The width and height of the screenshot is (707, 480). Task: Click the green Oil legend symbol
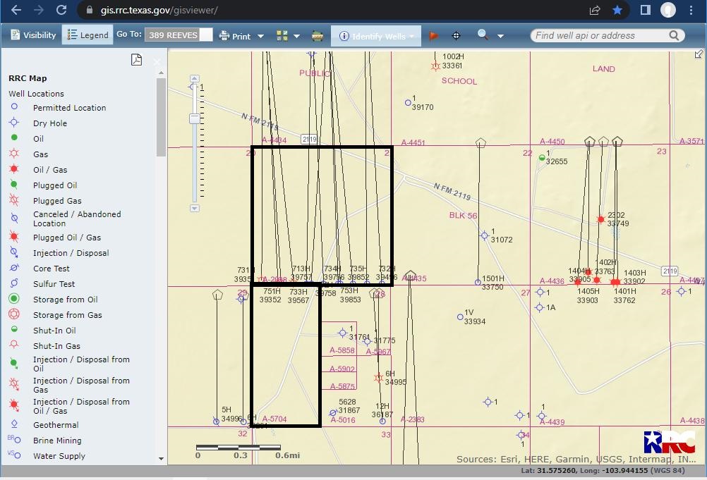14,137
